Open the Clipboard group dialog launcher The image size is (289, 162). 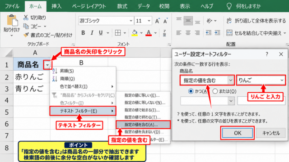(x=73, y=45)
